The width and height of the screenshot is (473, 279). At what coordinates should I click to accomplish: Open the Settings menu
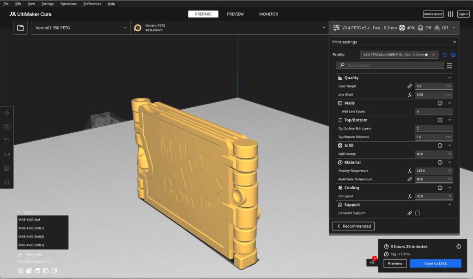48,4
